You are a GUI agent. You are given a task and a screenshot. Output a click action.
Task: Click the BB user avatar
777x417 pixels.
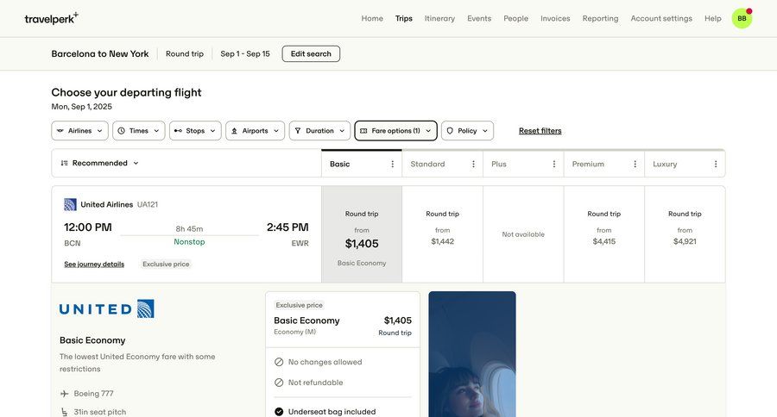(x=742, y=18)
